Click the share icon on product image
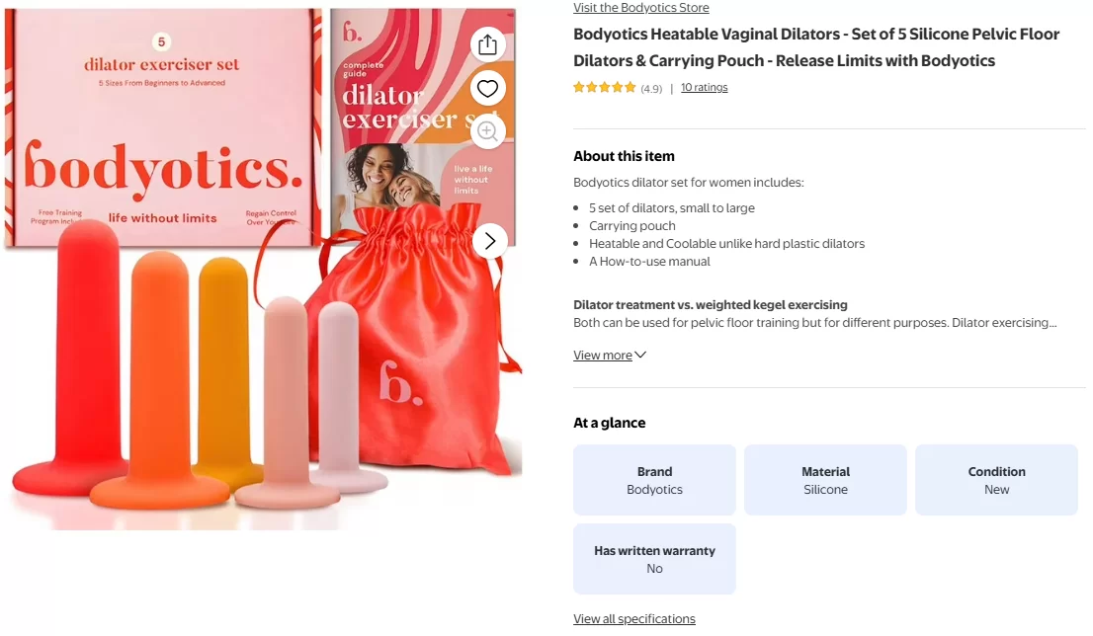Screen dimensions: 1093x636 coord(487,44)
